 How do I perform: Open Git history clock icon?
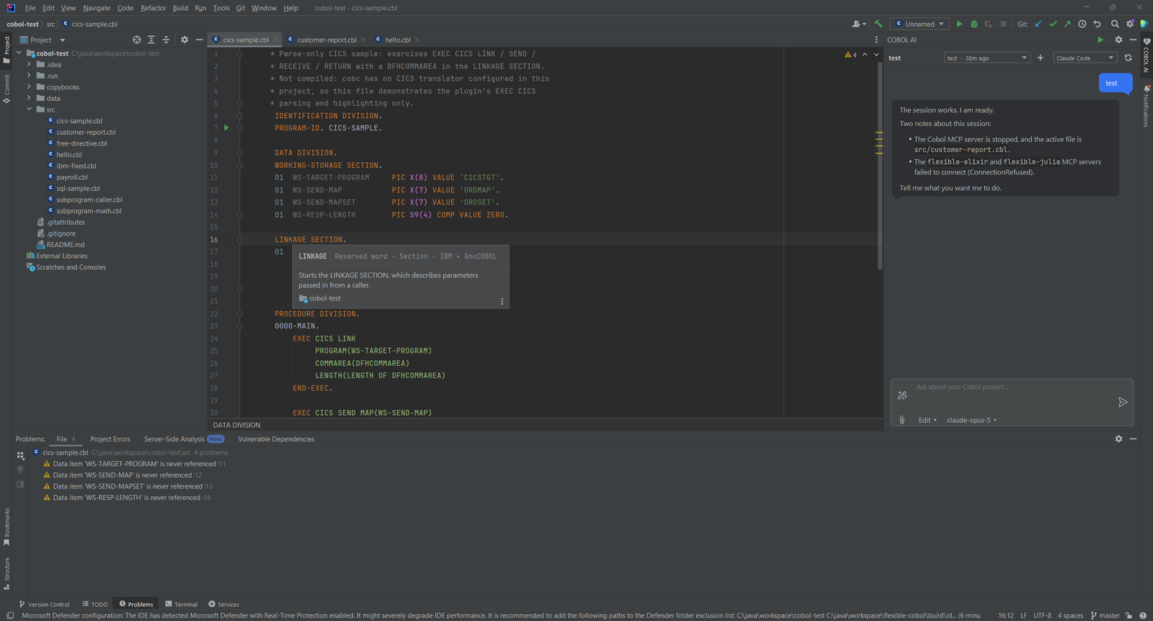tap(1082, 24)
